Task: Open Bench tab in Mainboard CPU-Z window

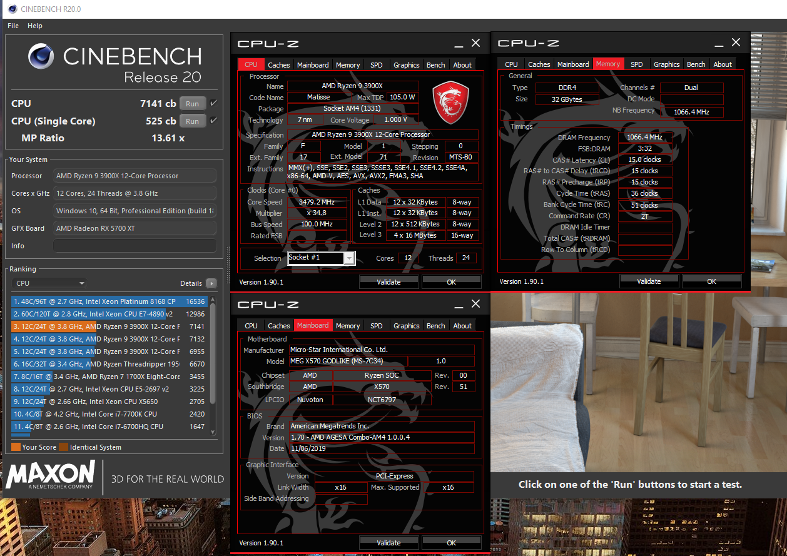Action: (436, 326)
